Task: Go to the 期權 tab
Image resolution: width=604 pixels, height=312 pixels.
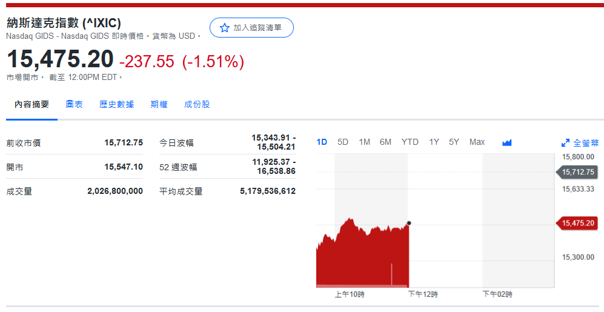Action: [x=159, y=104]
